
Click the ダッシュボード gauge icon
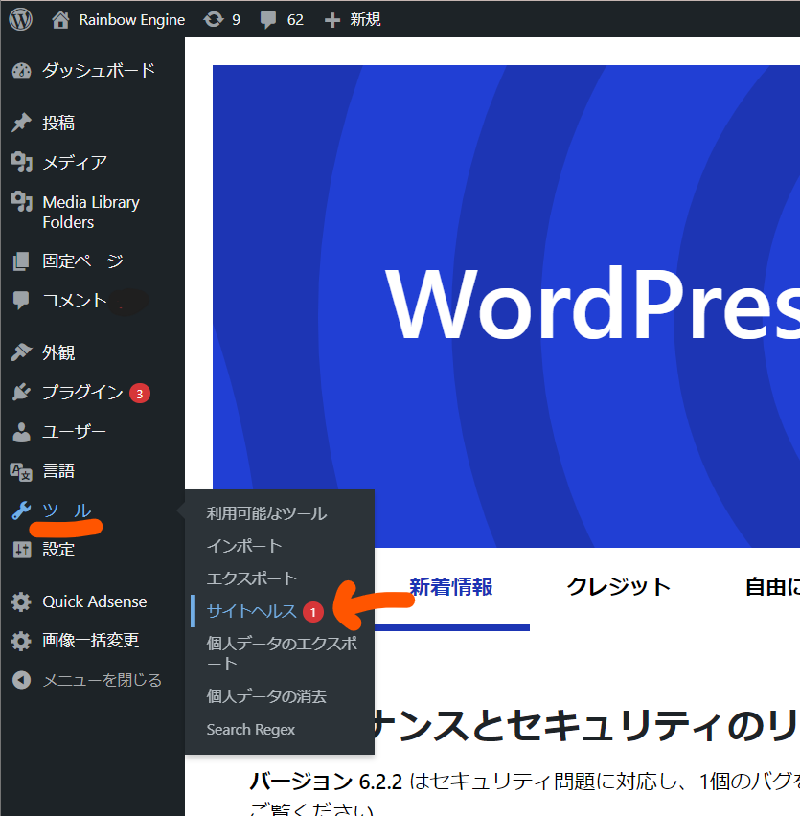tap(21, 70)
